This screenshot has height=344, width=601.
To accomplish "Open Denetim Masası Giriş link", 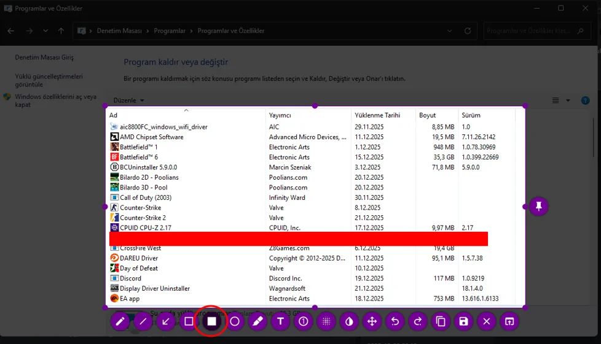I will pyautogui.click(x=44, y=58).
